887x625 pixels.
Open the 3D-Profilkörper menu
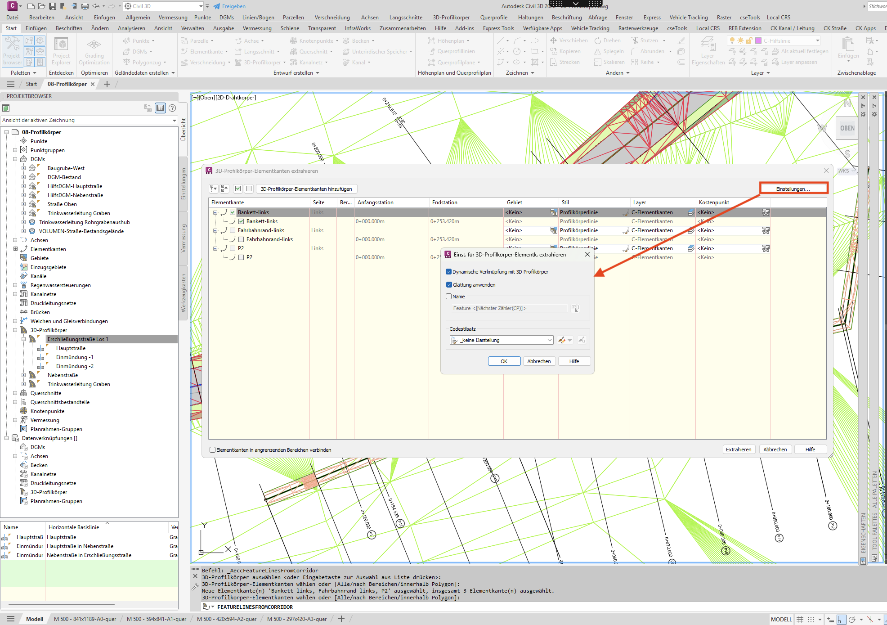(x=451, y=18)
